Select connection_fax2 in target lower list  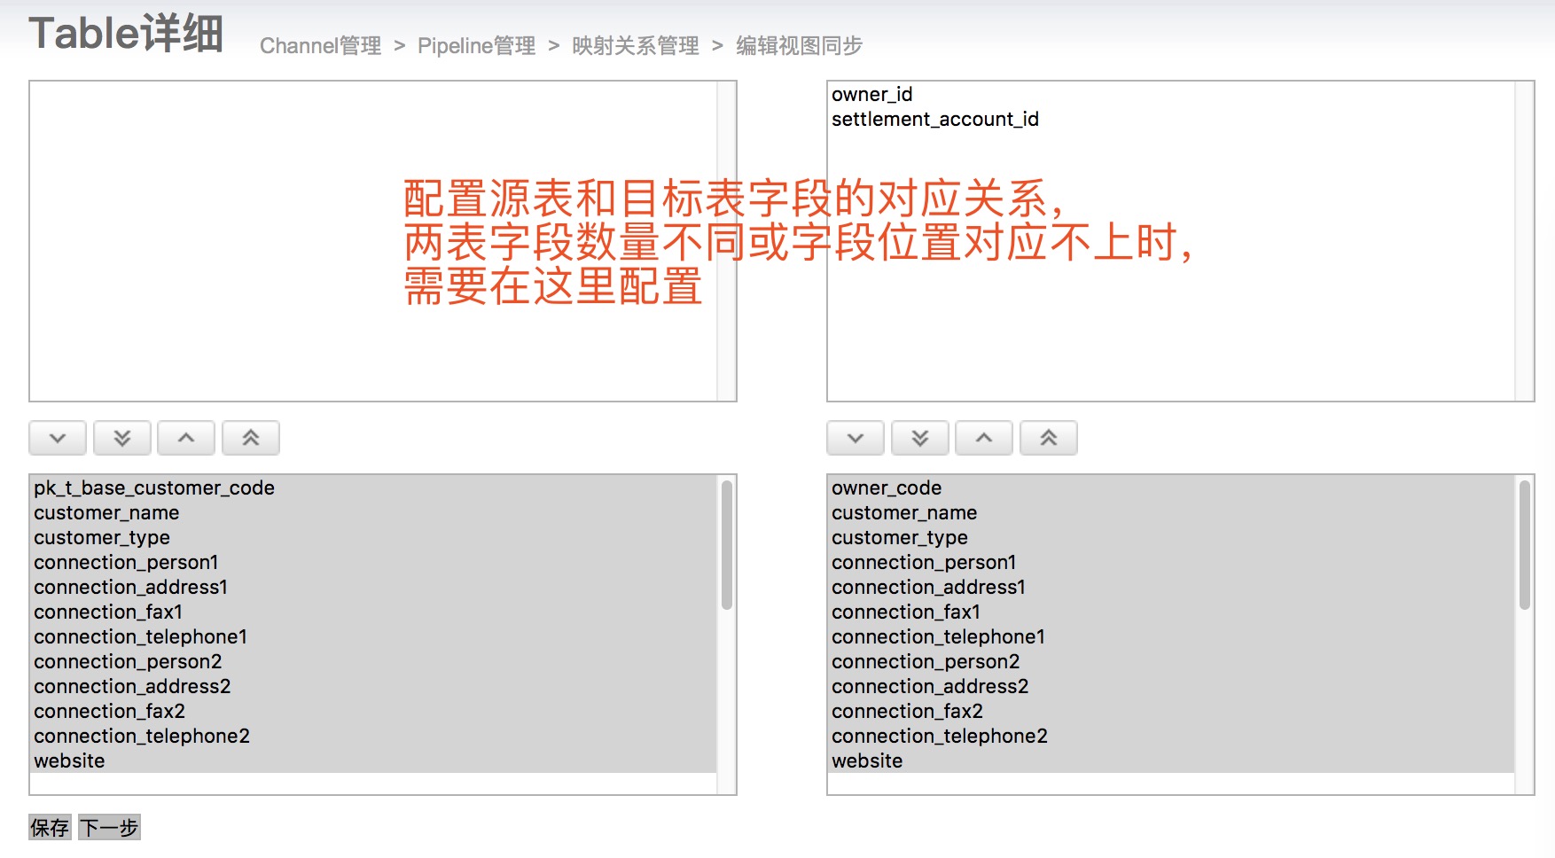[x=1171, y=711]
